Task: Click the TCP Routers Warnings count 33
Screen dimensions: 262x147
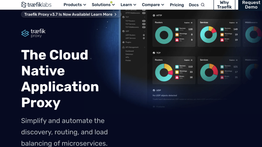Action: (191, 72)
